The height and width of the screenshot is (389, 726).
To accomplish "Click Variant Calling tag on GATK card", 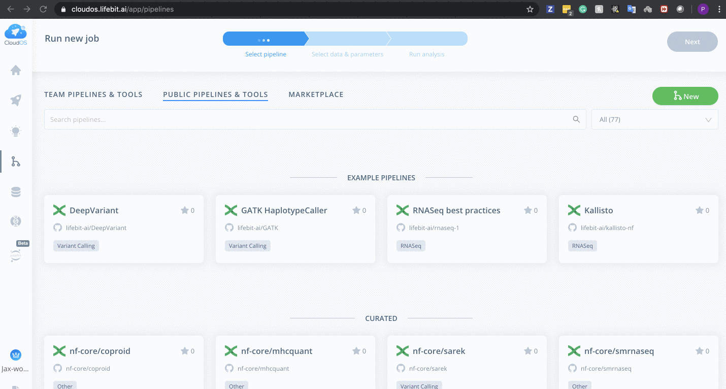I will pos(247,246).
